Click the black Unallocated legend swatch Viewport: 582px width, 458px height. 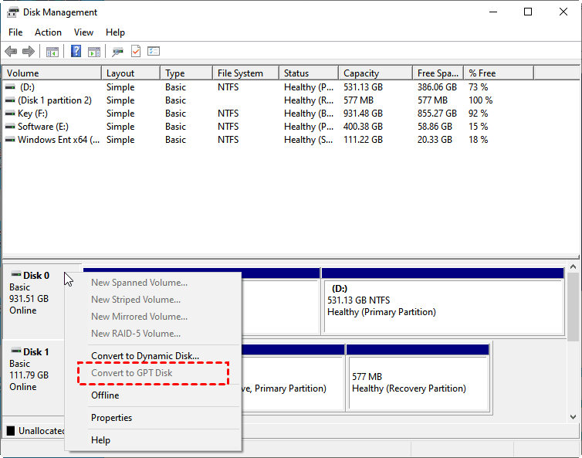point(11,430)
